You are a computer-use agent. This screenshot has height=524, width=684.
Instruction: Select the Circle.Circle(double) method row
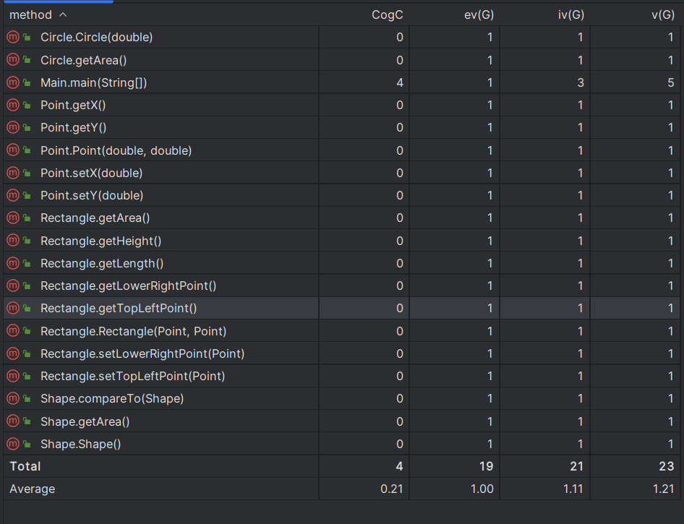tap(96, 38)
